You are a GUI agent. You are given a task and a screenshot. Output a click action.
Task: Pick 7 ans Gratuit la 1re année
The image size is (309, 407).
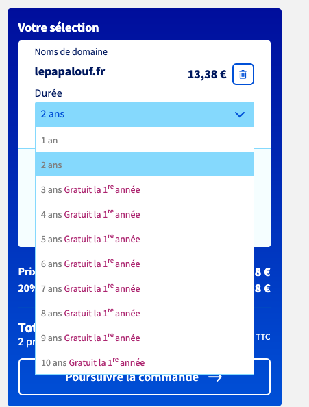145,288
